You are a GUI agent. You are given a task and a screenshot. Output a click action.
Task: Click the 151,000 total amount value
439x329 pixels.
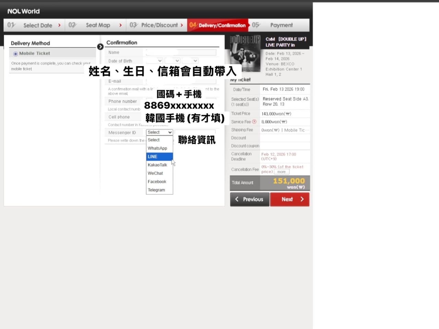click(x=289, y=181)
